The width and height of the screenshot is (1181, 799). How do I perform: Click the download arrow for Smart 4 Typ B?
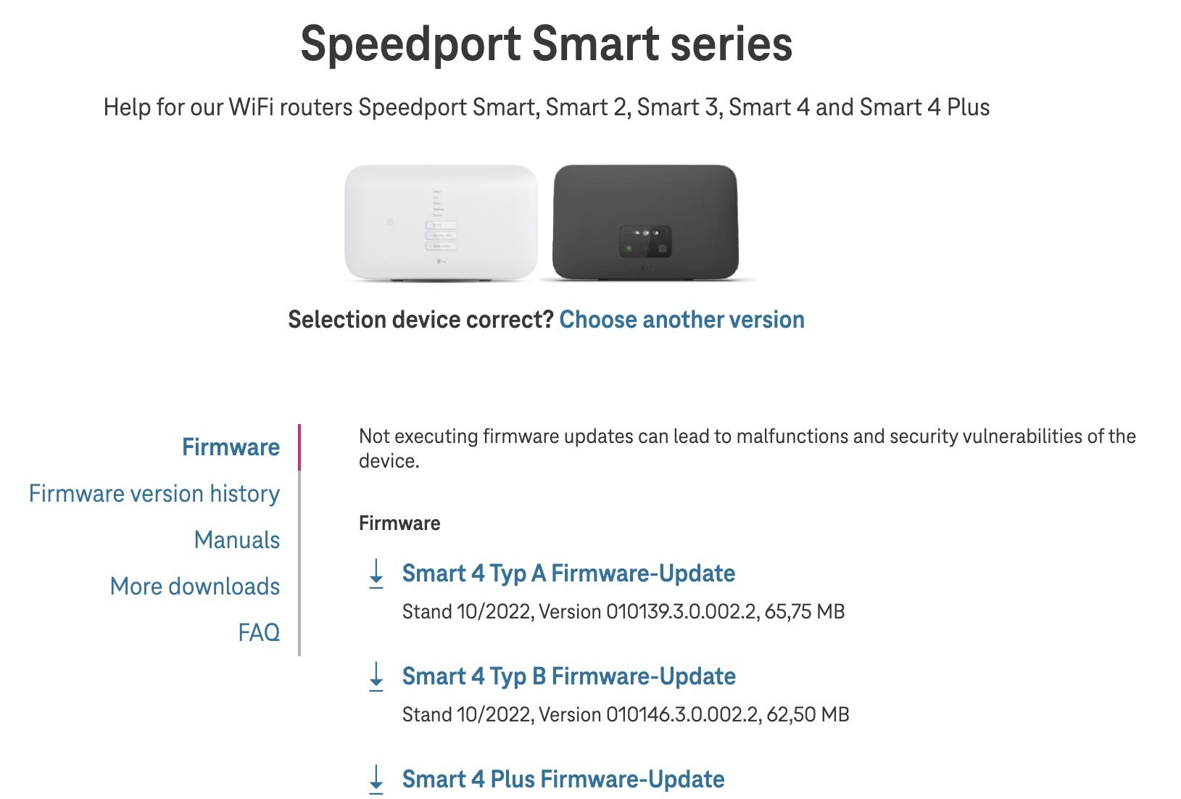(x=376, y=676)
